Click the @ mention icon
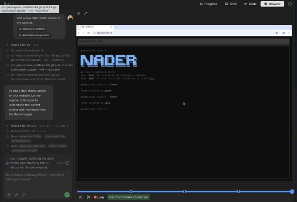 [x=9, y=195]
